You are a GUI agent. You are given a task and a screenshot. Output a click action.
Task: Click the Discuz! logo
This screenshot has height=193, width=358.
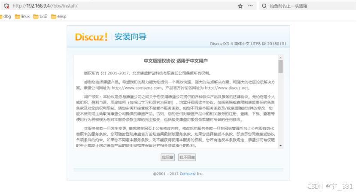coord(91,37)
